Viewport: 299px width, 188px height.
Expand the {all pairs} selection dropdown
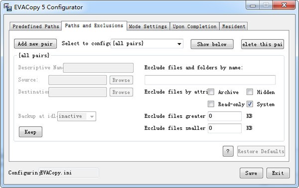click(147, 44)
